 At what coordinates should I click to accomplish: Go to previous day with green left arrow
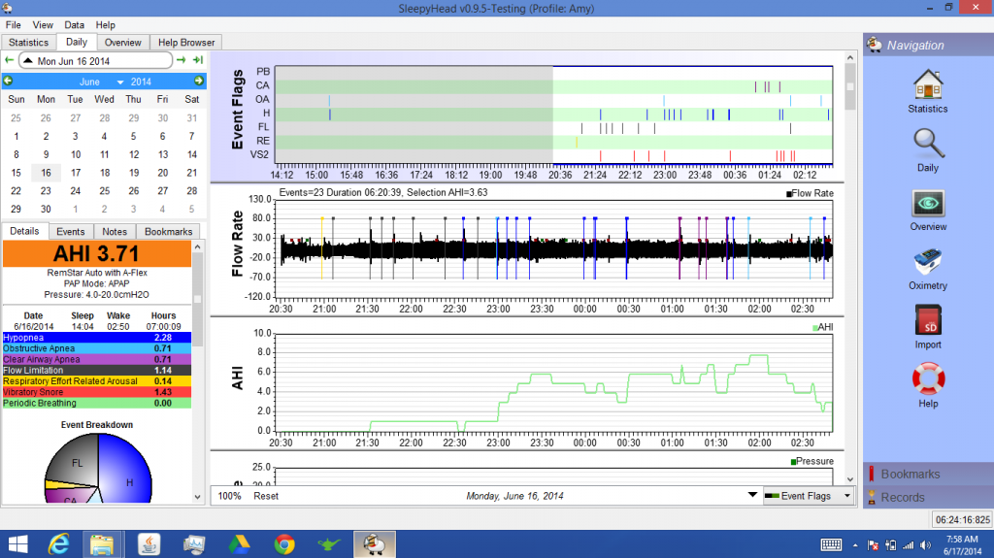click(x=9, y=60)
